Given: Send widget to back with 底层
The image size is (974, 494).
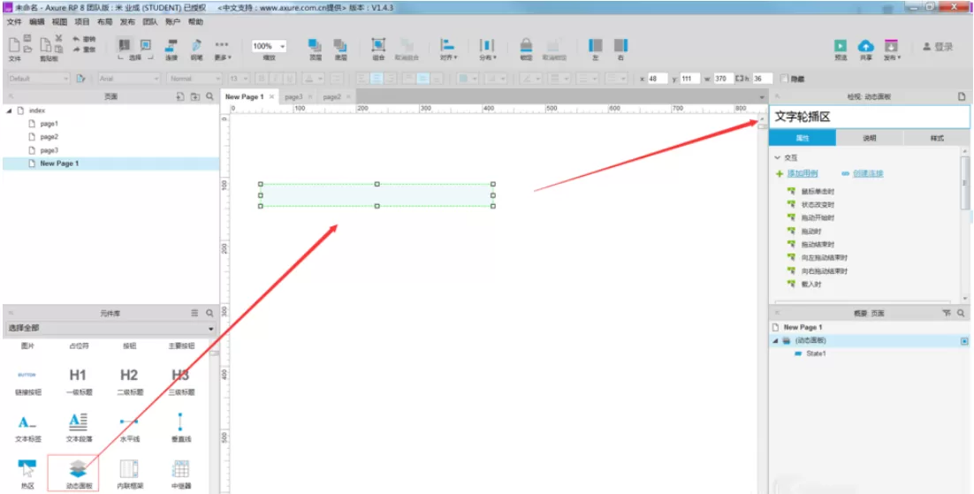Looking at the screenshot, I should coord(339,49).
